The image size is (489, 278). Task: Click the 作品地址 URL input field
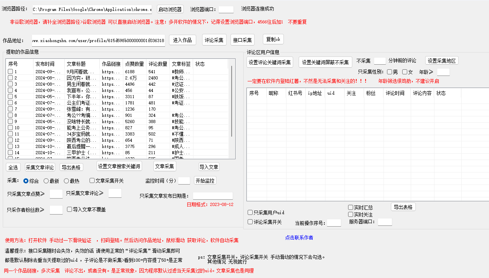tap(98, 40)
